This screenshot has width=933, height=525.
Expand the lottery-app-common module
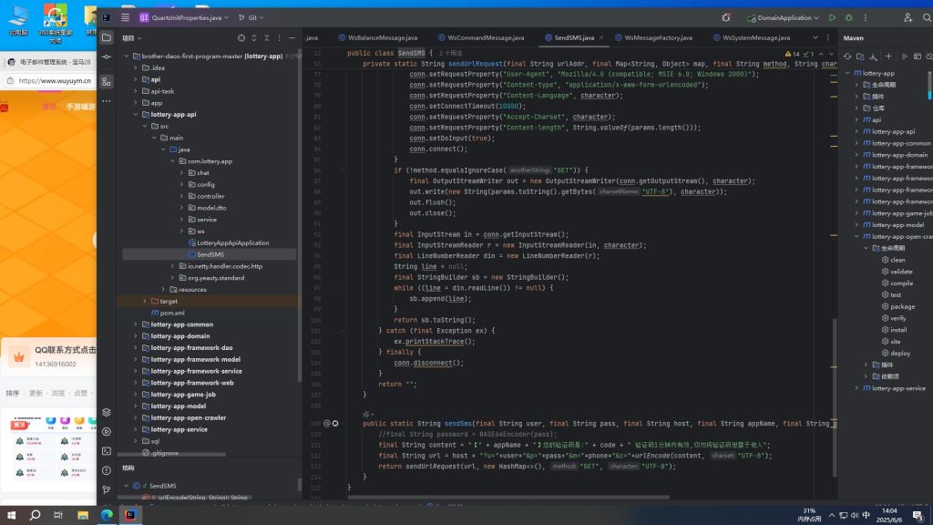click(136, 324)
